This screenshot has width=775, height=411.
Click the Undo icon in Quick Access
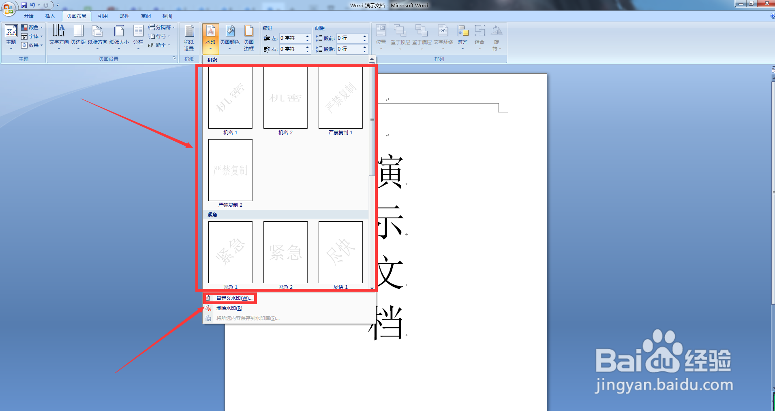pos(33,5)
